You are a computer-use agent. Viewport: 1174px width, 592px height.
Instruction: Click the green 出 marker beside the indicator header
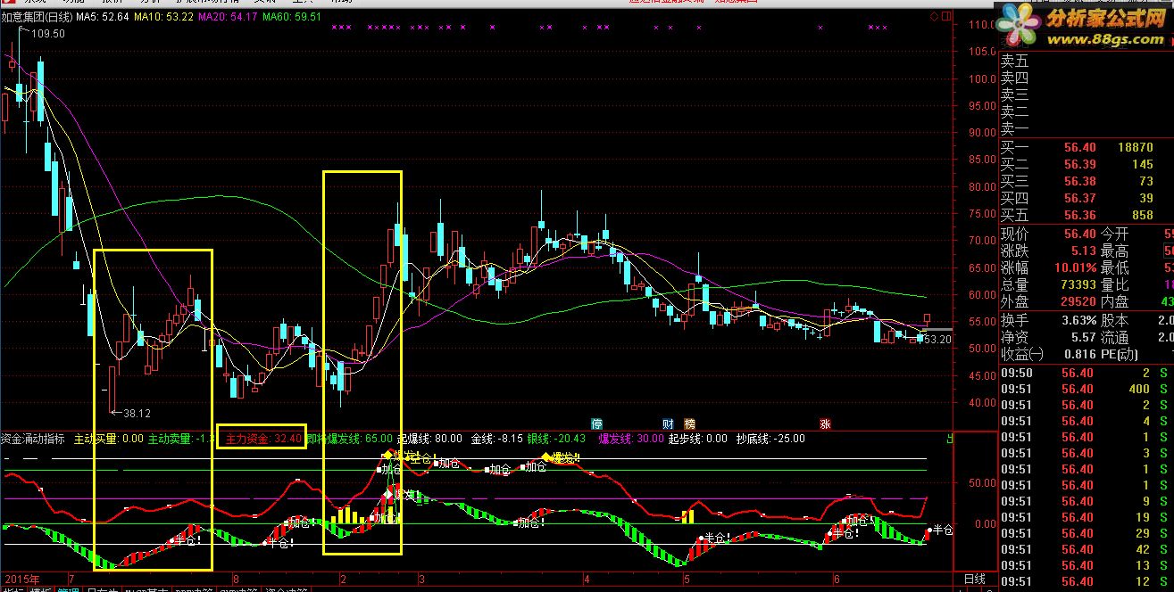point(950,439)
